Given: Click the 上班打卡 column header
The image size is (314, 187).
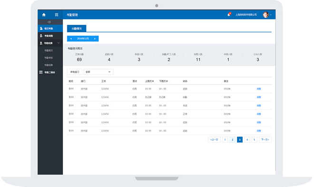Looking at the screenshot, I should click(x=149, y=81).
